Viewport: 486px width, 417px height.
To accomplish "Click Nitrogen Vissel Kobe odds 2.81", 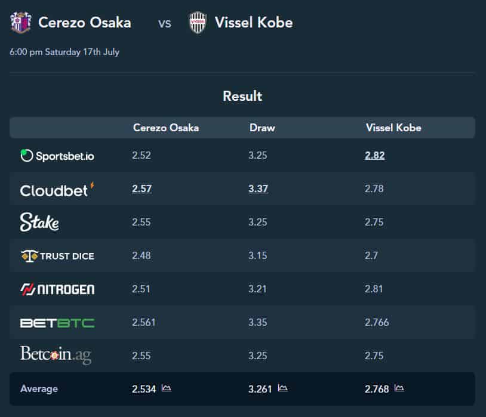I will point(374,289).
